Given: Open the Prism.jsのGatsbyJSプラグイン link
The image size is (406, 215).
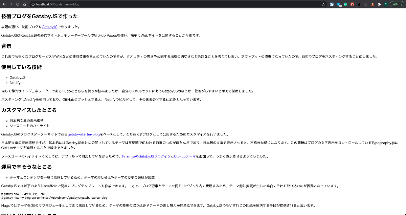Looking at the screenshot, I should 146,156.
